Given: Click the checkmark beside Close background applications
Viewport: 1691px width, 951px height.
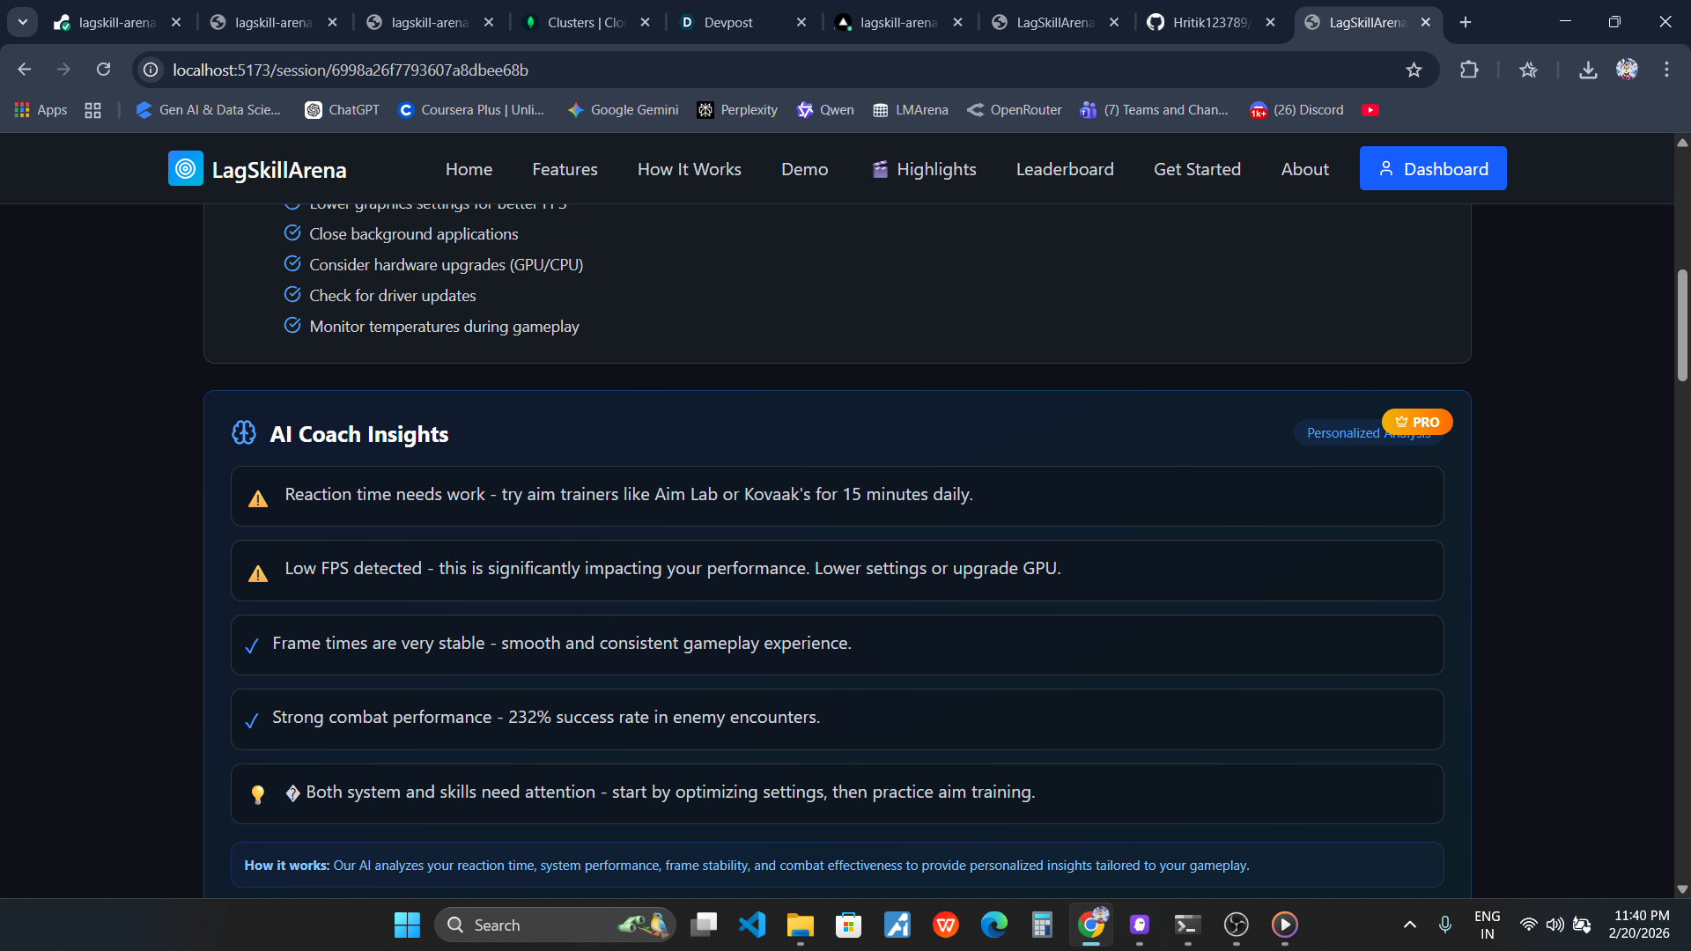Looking at the screenshot, I should click(x=292, y=233).
